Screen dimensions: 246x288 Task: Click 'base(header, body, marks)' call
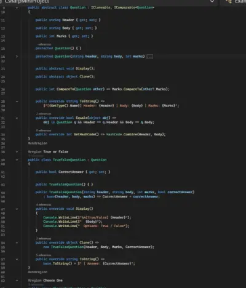click(71, 196)
